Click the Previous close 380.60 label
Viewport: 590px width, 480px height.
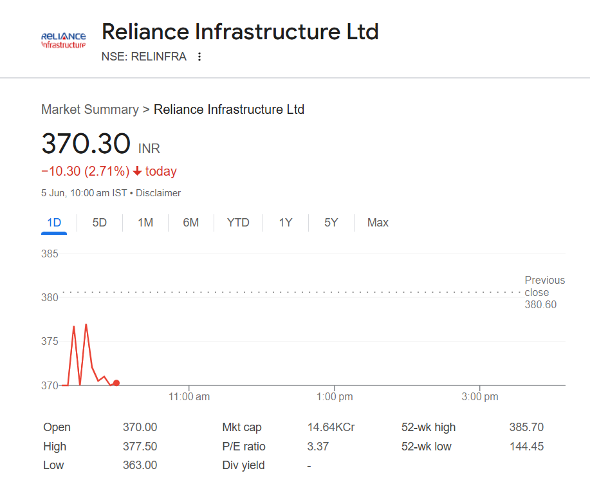click(x=544, y=292)
